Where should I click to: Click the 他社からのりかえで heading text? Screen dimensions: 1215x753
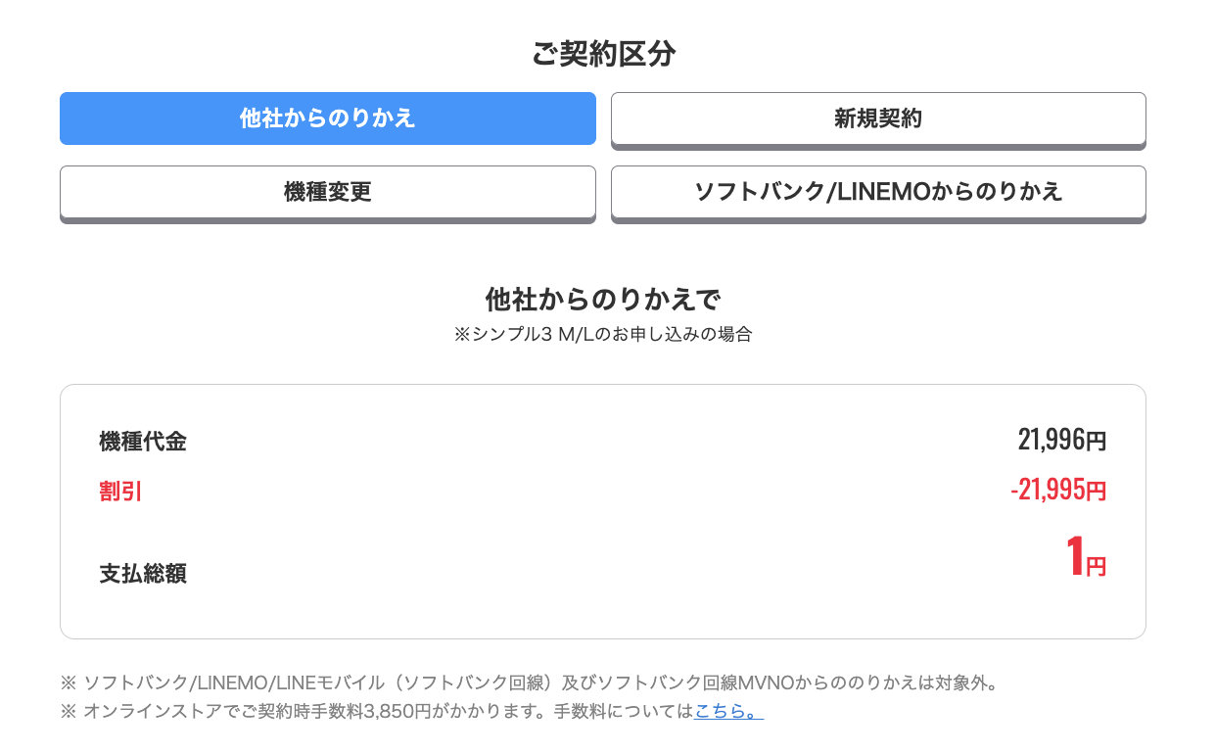(603, 299)
